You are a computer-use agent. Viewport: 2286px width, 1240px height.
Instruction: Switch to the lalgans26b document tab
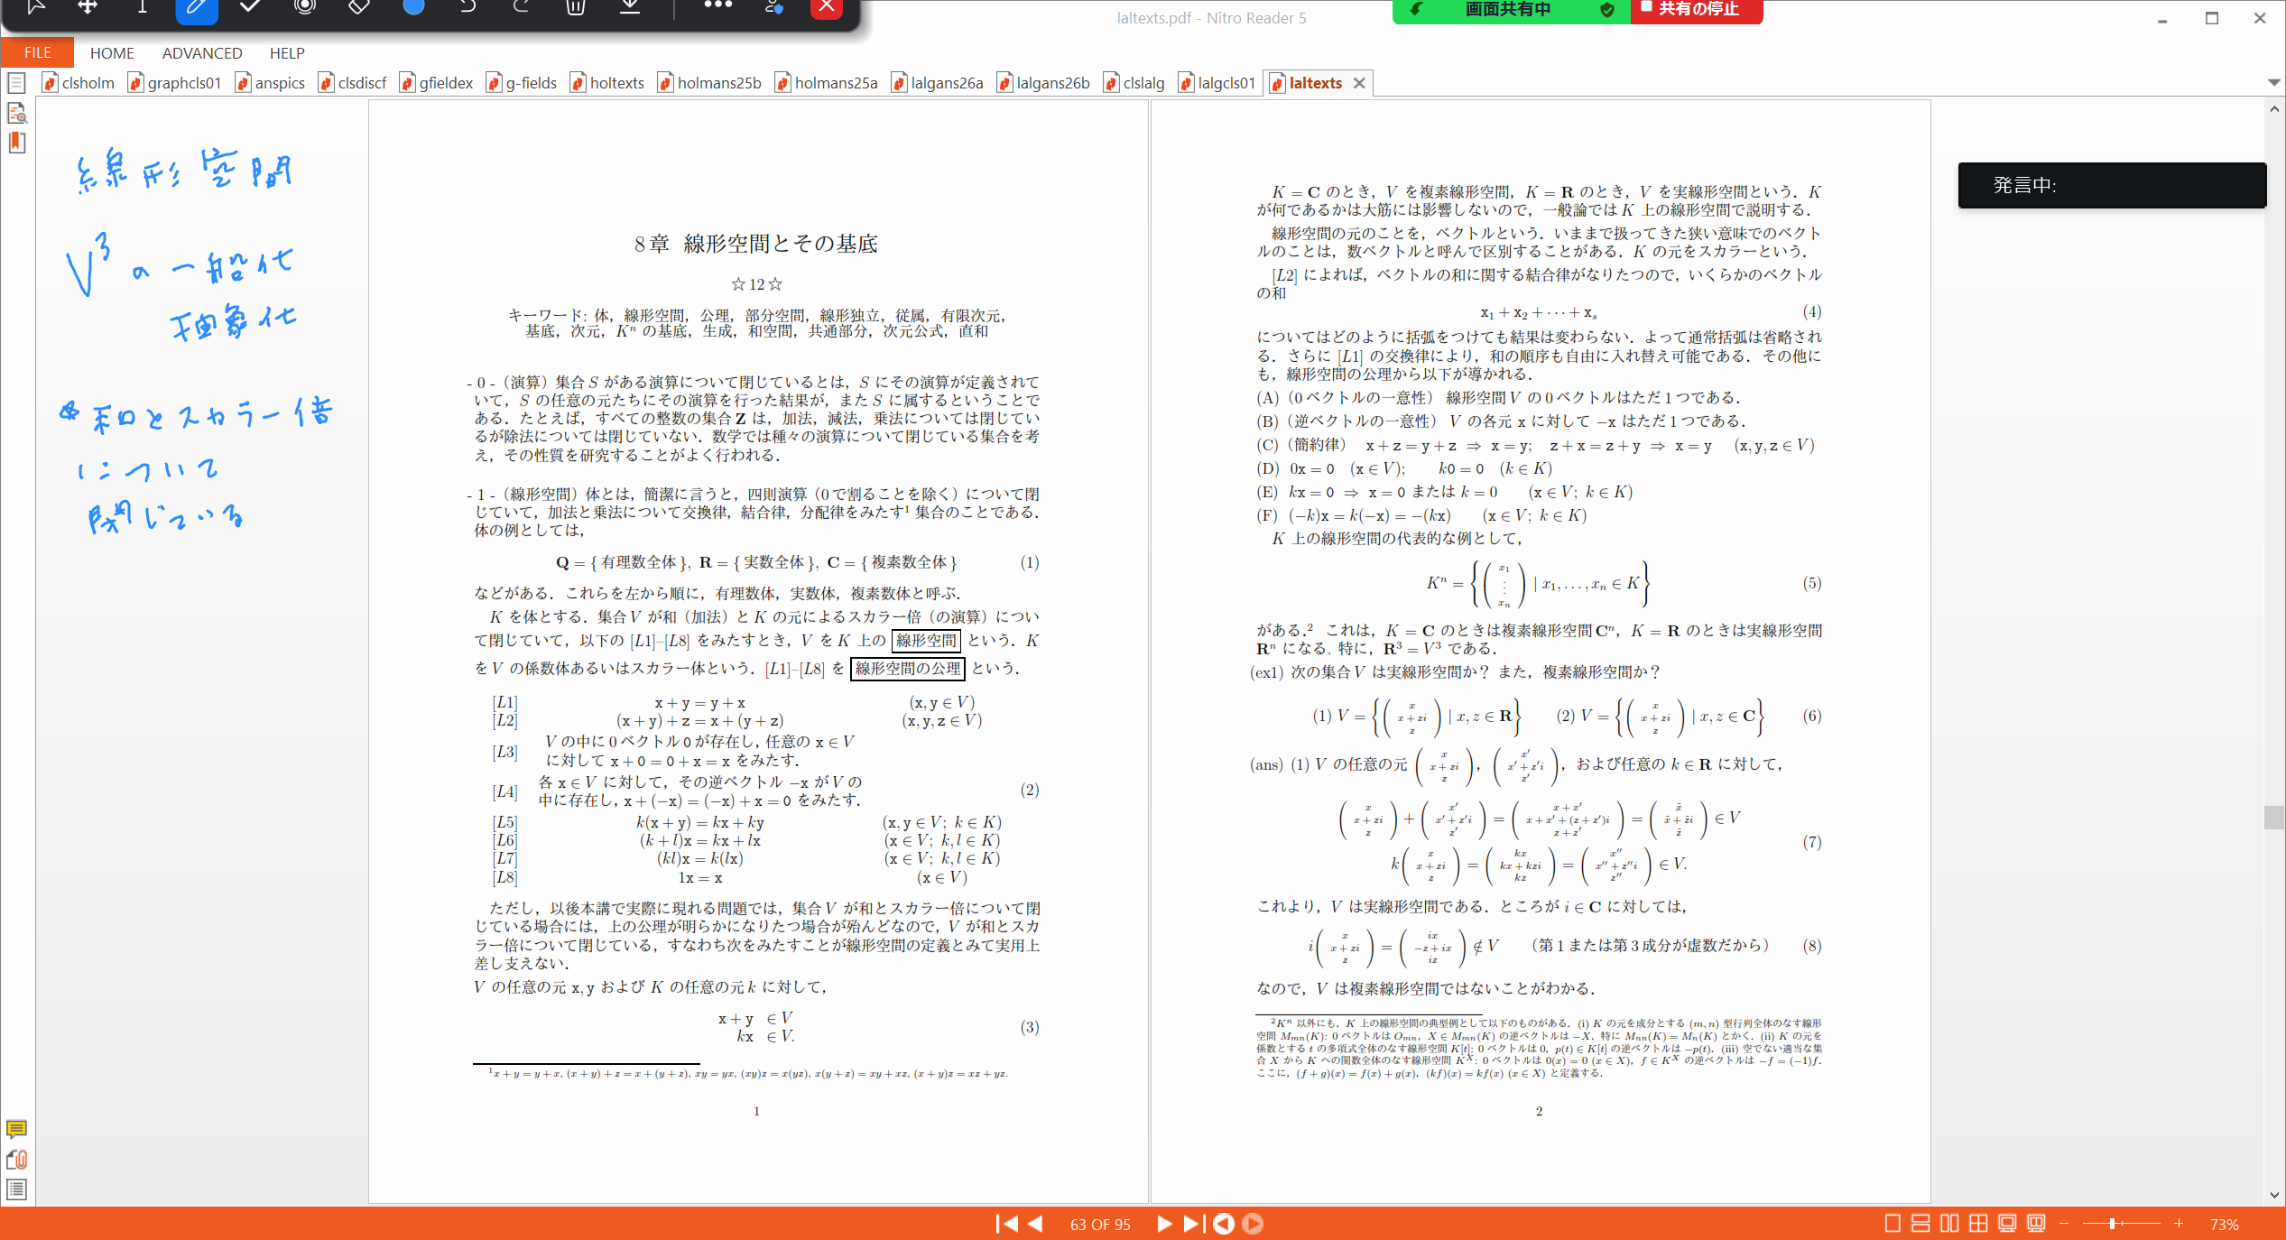(1043, 83)
